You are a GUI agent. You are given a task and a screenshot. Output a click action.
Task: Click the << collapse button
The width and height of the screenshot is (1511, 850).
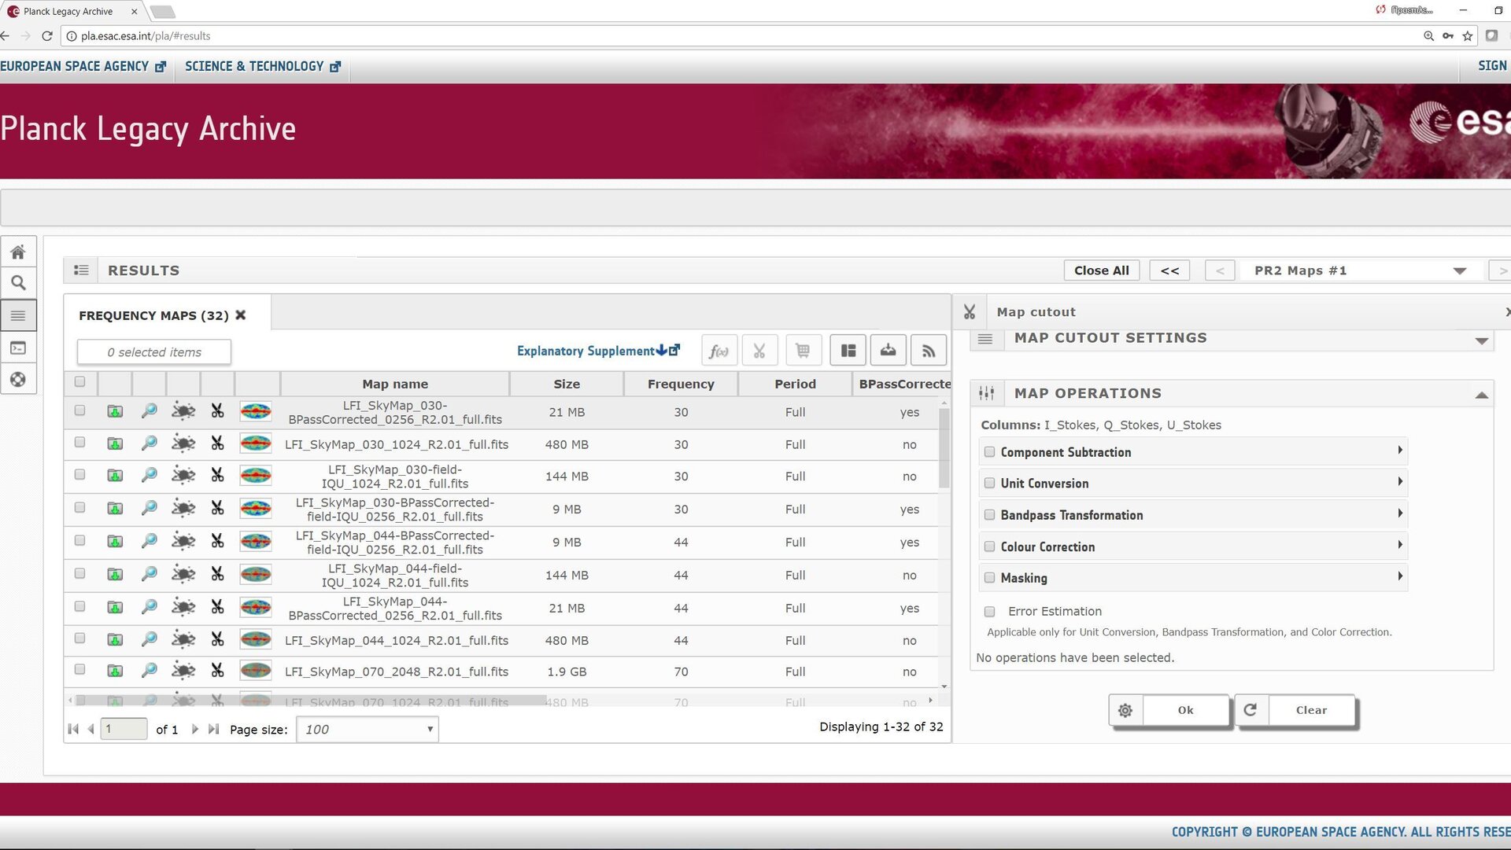click(1169, 270)
